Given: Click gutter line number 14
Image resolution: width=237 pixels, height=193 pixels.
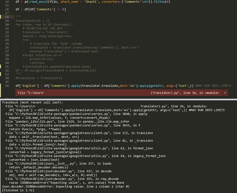Looking at the screenshot, I should pos(7,2).
